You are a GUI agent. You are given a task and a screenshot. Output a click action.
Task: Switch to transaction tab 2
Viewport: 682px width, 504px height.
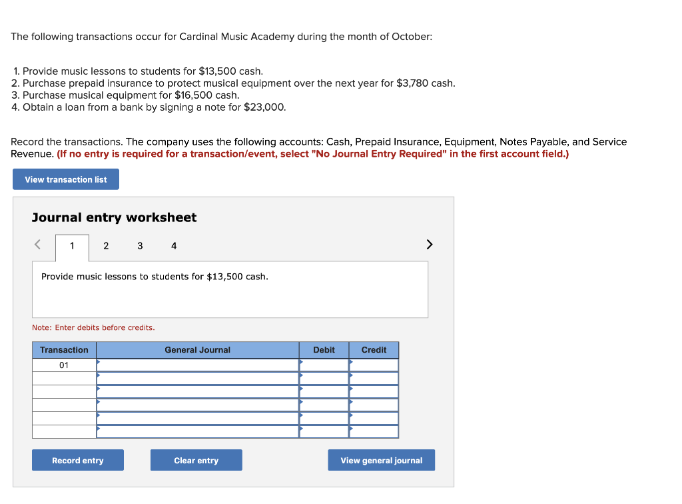tap(105, 246)
